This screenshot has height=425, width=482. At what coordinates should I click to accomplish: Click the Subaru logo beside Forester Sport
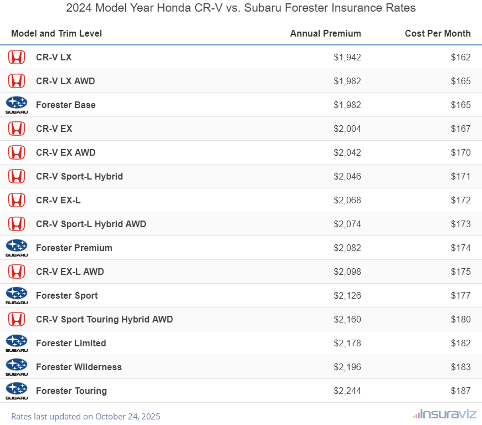pos(17,295)
